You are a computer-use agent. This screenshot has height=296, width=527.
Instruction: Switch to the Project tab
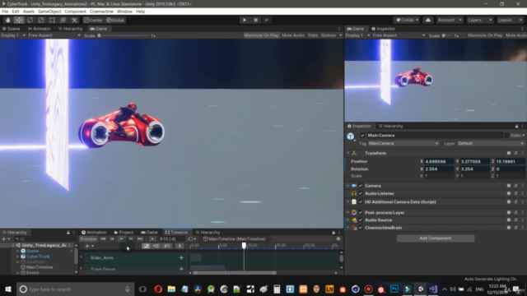[124, 232]
